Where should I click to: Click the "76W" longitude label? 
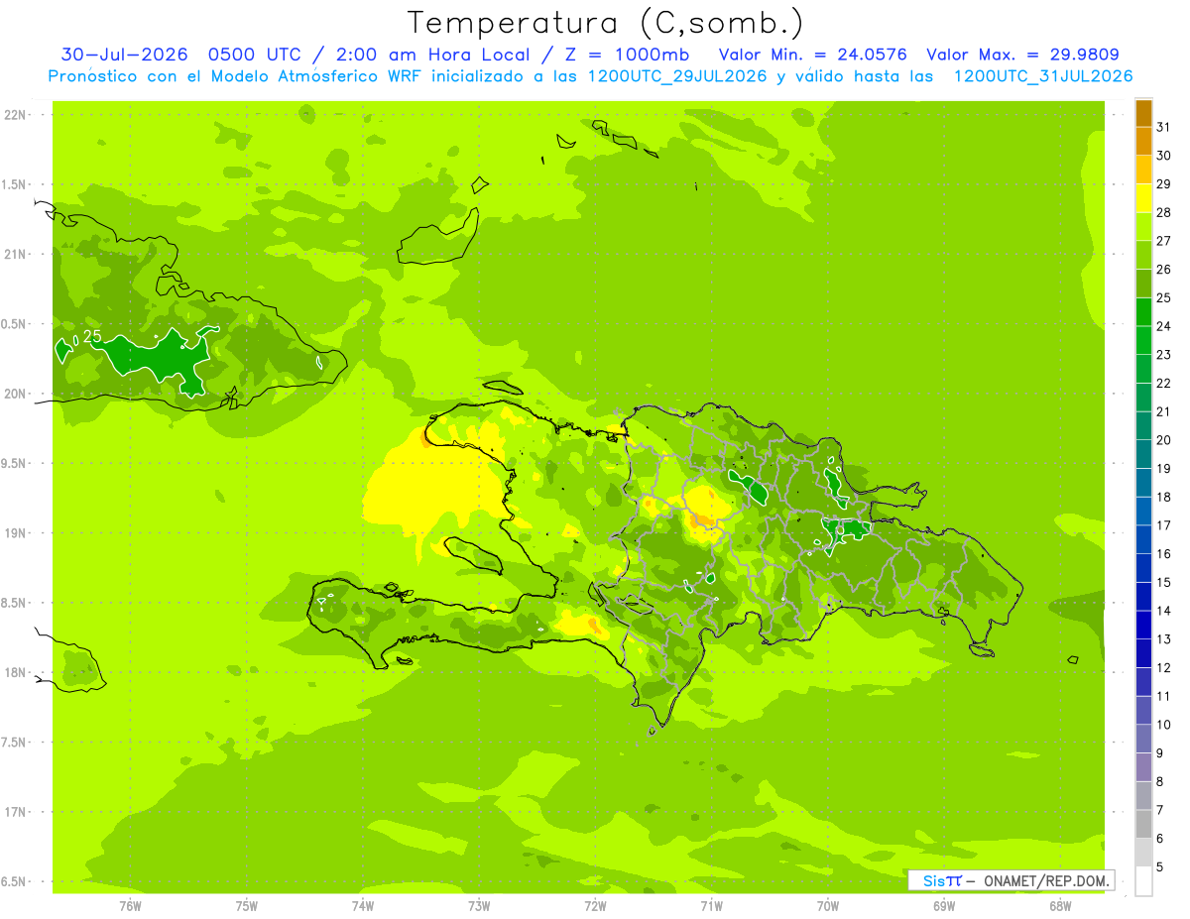pos(130,905)
